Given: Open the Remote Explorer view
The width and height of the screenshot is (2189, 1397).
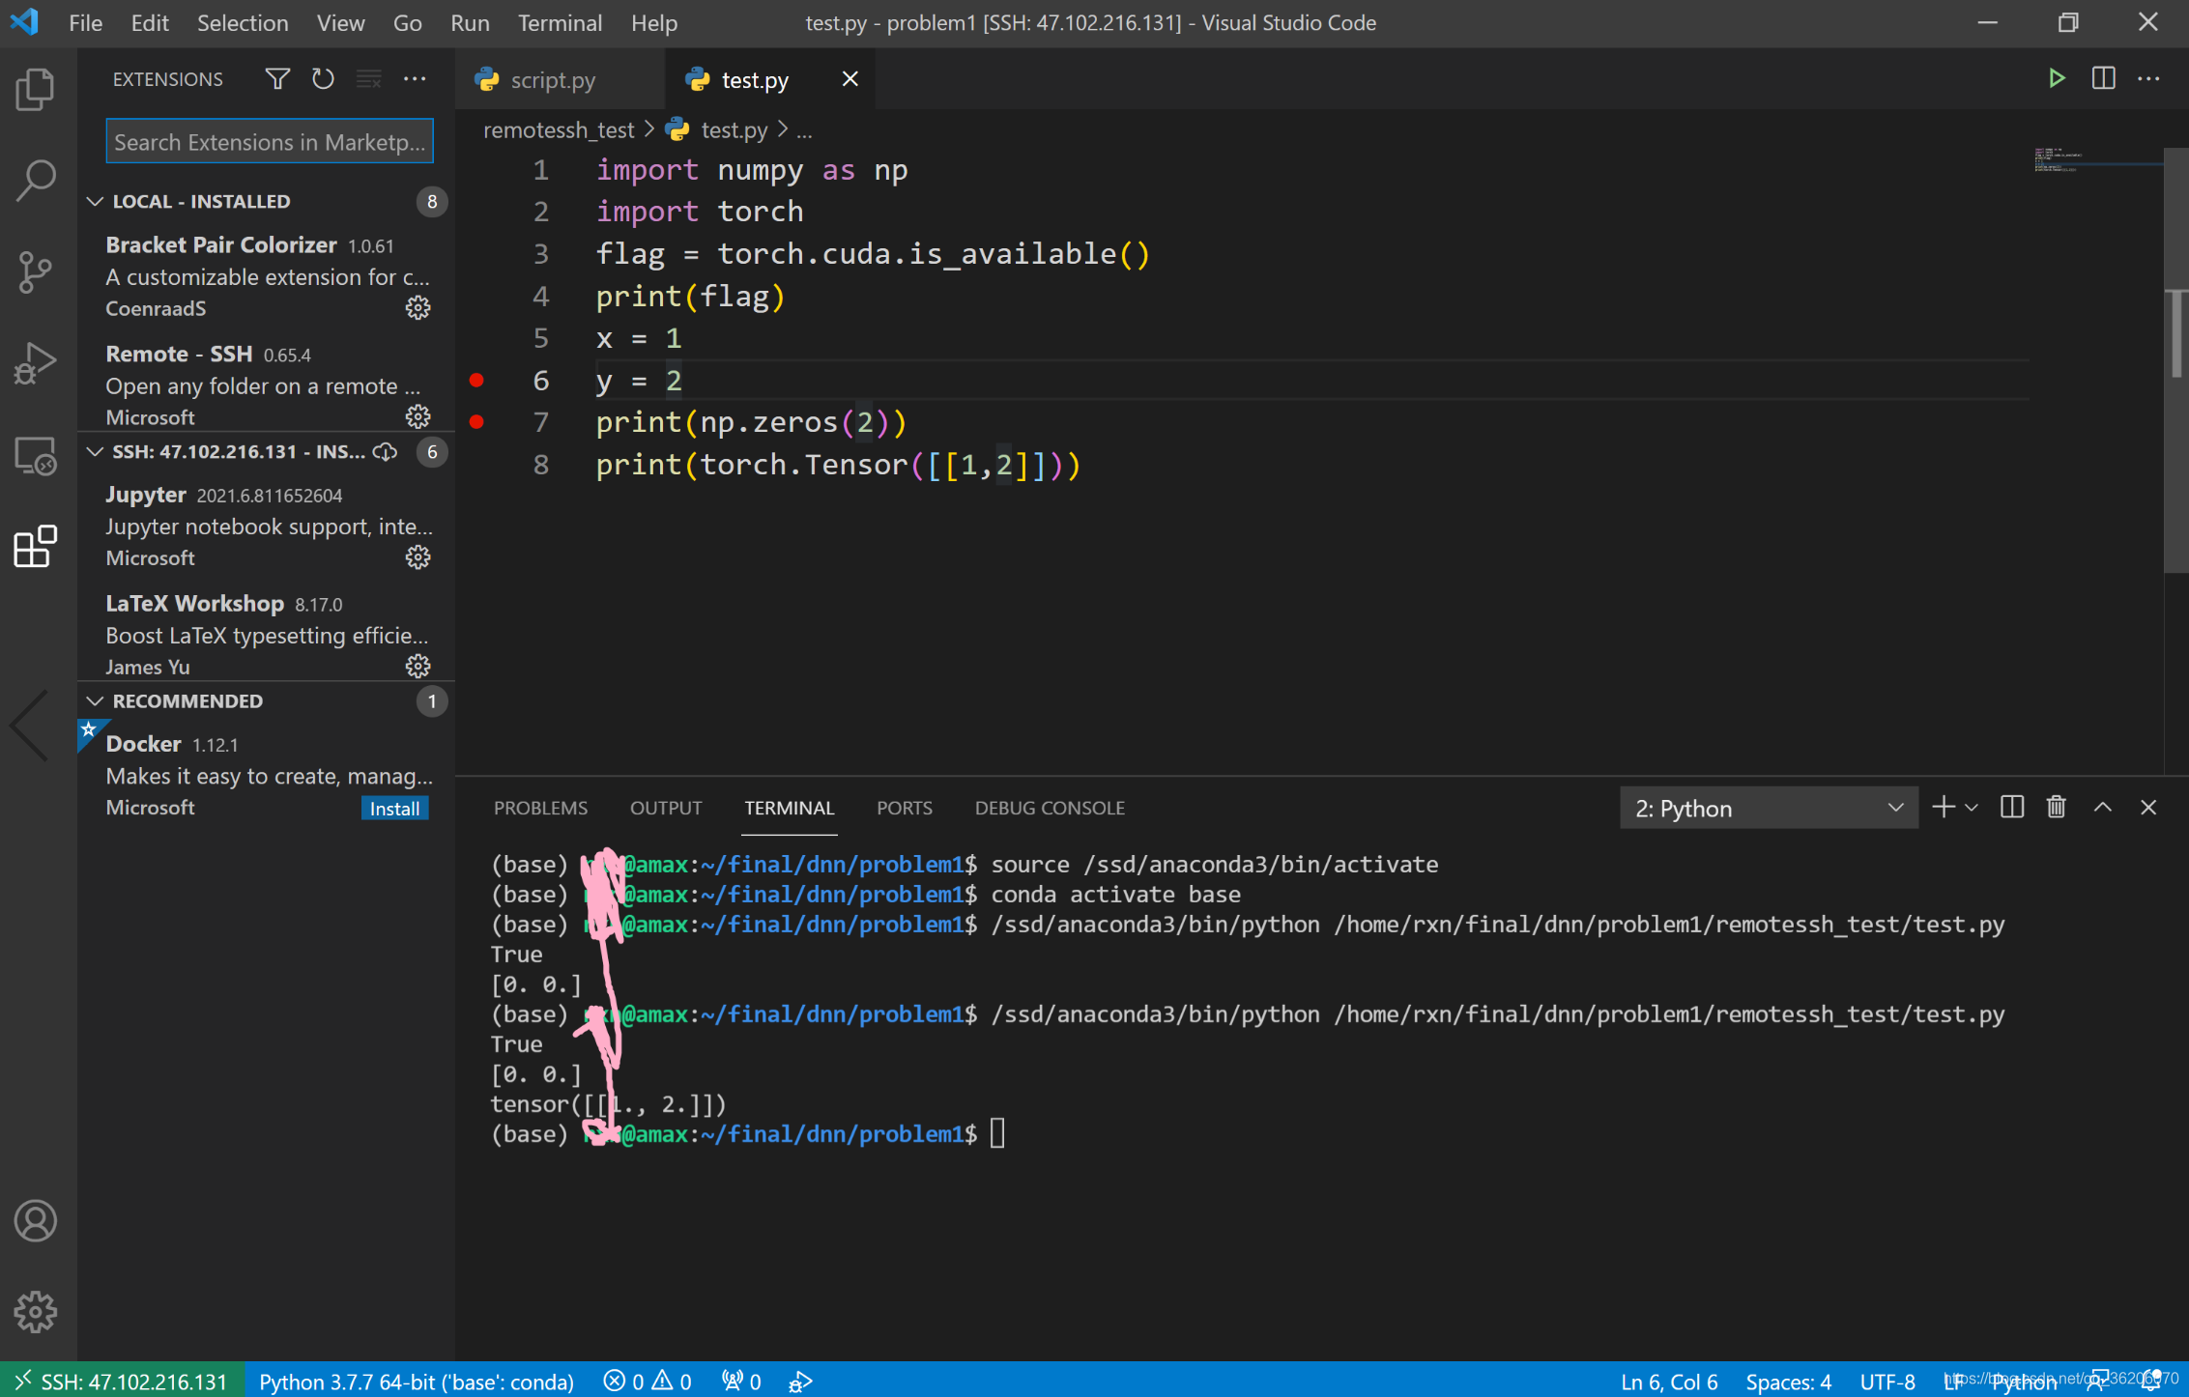Looking at the screenshot, I should click(x=36, y=455).
